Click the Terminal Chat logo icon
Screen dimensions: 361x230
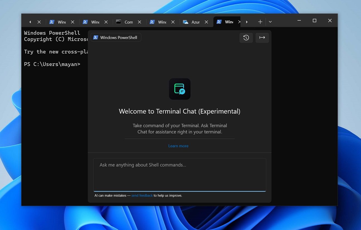point(180,89)
